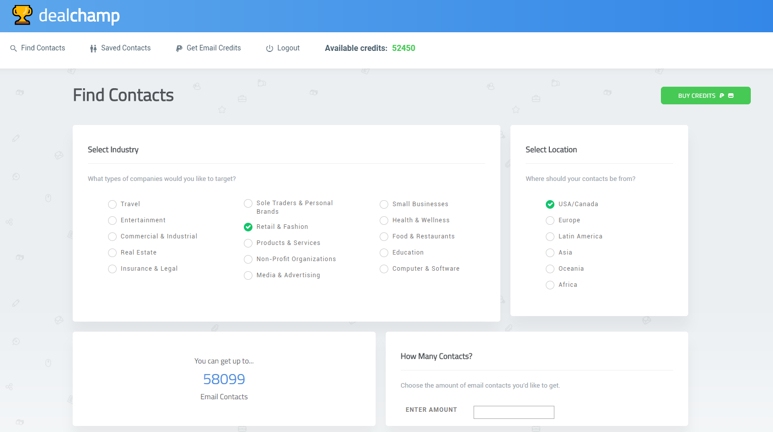
Task: Open the Saved Contacts menu item
Action: click(x=120, y=48)
